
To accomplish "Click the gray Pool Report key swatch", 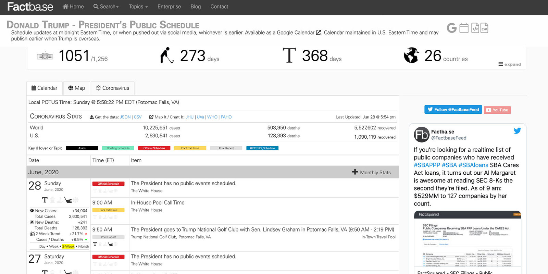I will click(x=226, y=148).
